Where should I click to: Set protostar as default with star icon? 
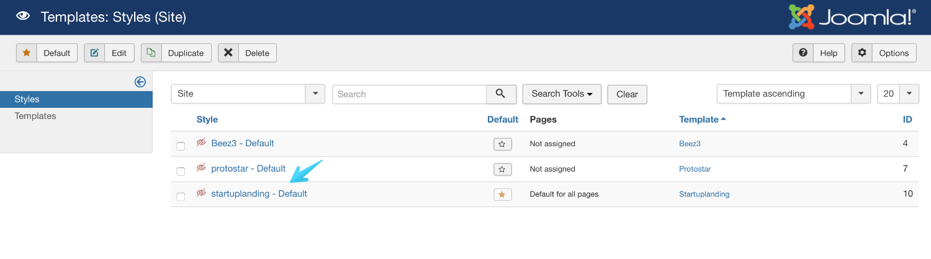pyautogui.click(x=502, y=169)
